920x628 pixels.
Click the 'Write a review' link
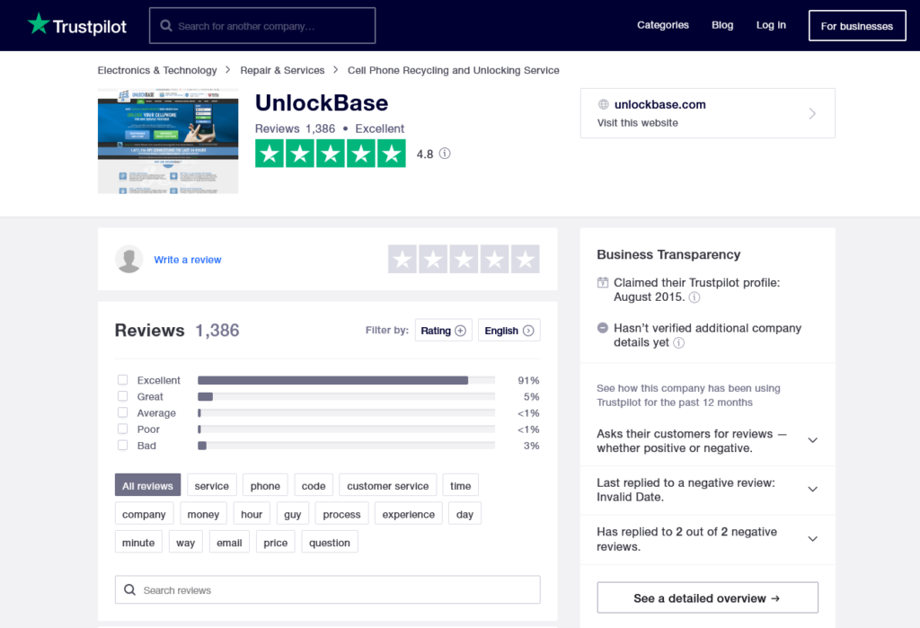(x=188, y=260)
